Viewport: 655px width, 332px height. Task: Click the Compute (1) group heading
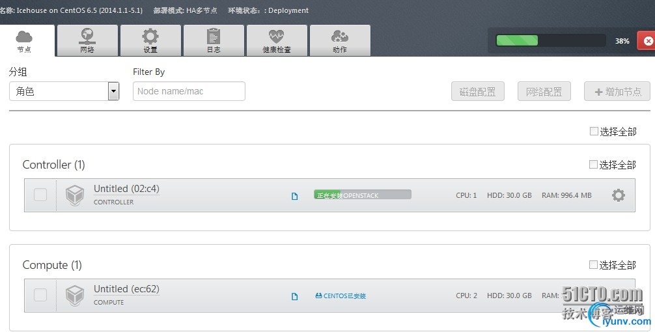coord(52,265)
